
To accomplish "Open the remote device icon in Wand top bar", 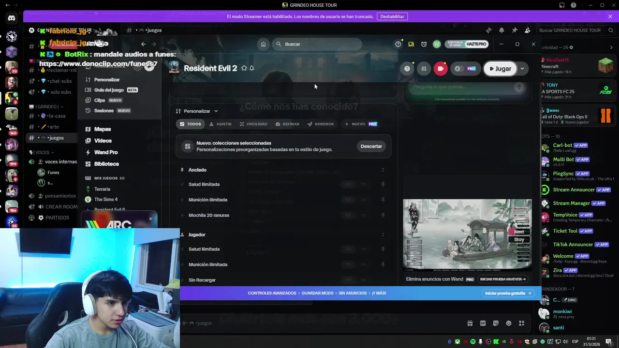I will click(x=411, y=44).
